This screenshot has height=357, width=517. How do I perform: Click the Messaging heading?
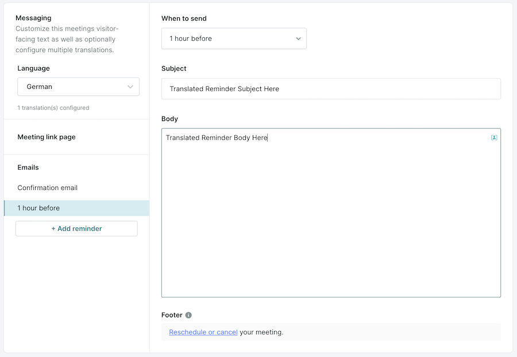point(33,18)
